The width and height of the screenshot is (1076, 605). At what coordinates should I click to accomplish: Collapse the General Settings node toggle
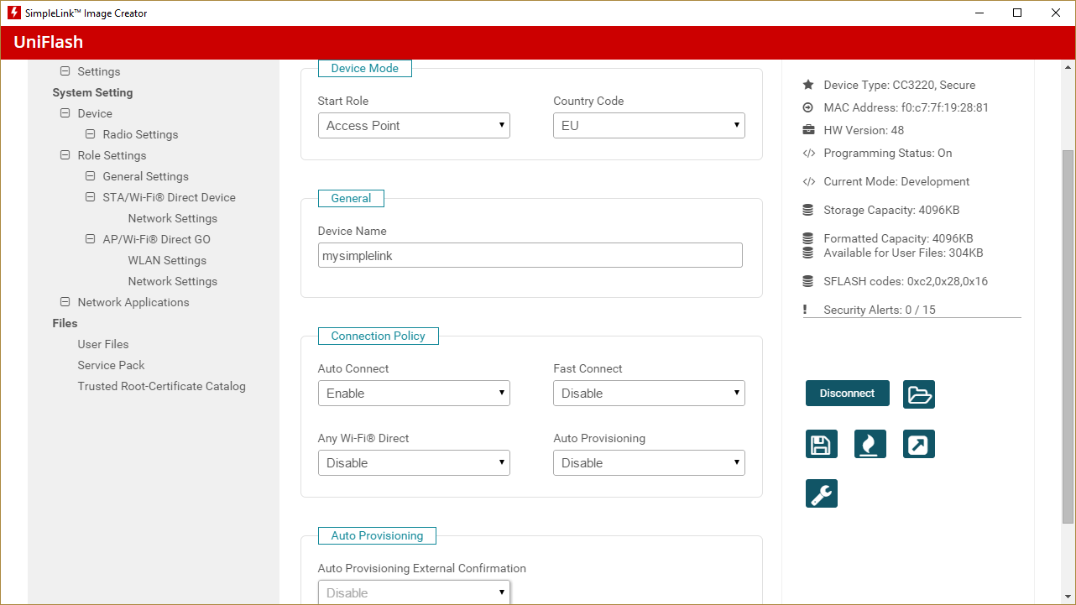point(90,176)
